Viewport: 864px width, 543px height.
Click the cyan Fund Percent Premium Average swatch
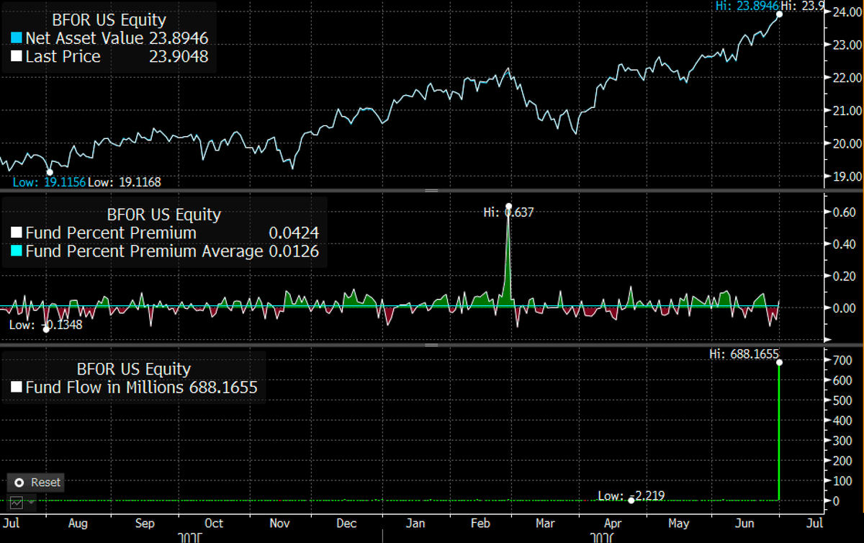[x=17, y=252]
